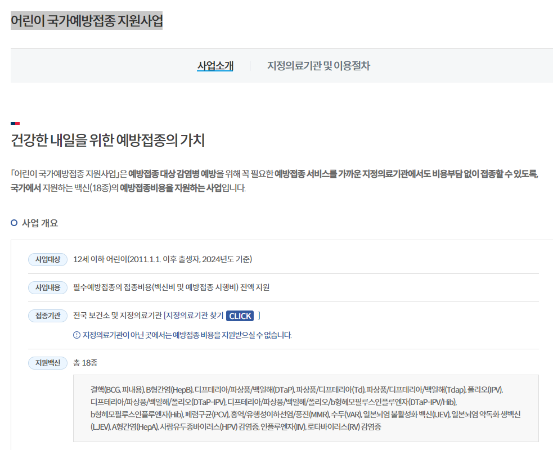Click the 접종기관 label badge
553x450 pixels.
pos(47,316)
